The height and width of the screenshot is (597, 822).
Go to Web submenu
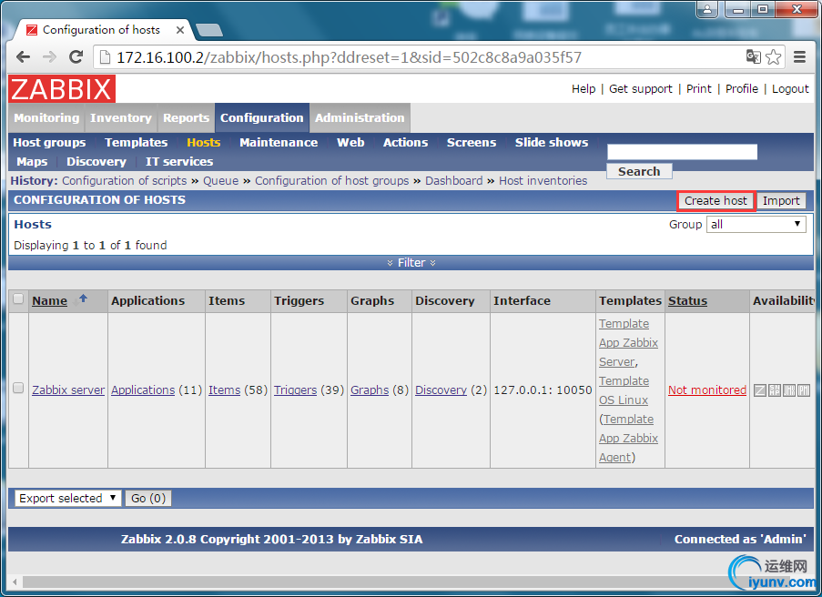pyautogui.click(x=350, y=143)
